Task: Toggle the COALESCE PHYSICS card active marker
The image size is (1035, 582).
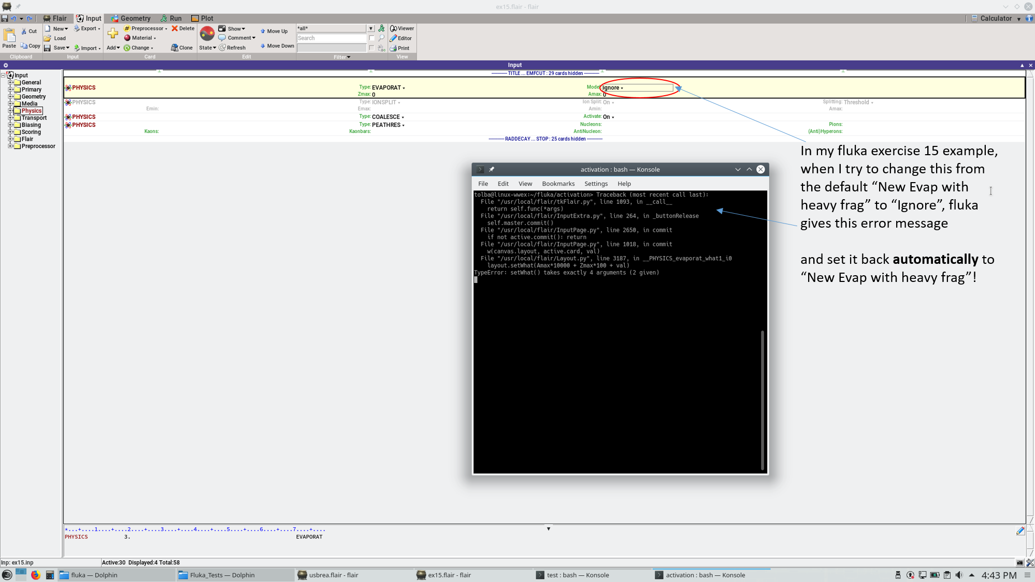Action: pyautogui.click(x=68, y=117)
